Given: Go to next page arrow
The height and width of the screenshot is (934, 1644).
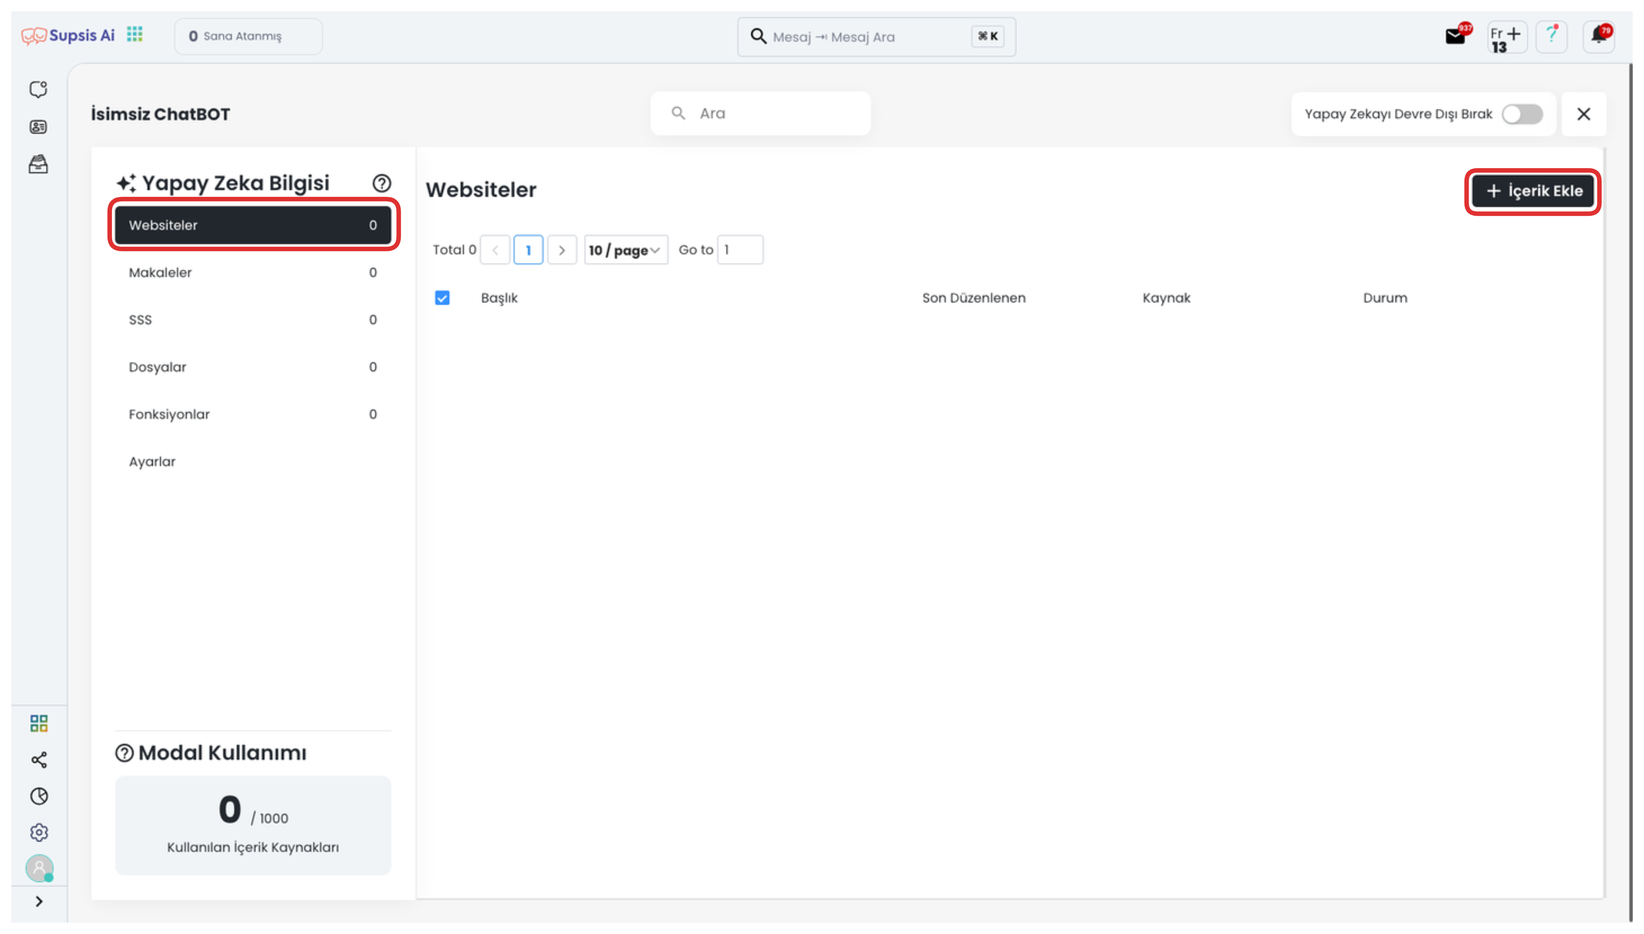Looking at the screenshot, I should [x=562, y=249].
